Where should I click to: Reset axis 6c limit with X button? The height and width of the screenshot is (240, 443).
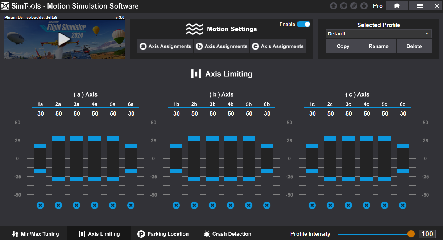pyautogui.click(x=403, y=205)
